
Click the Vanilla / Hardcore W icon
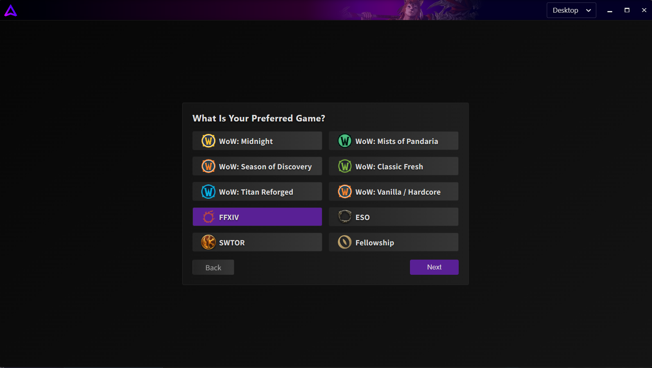click(345, 192)
